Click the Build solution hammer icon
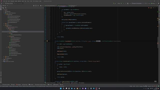The height and width of the screenshot is (90, 160). (x=114, y=3)
